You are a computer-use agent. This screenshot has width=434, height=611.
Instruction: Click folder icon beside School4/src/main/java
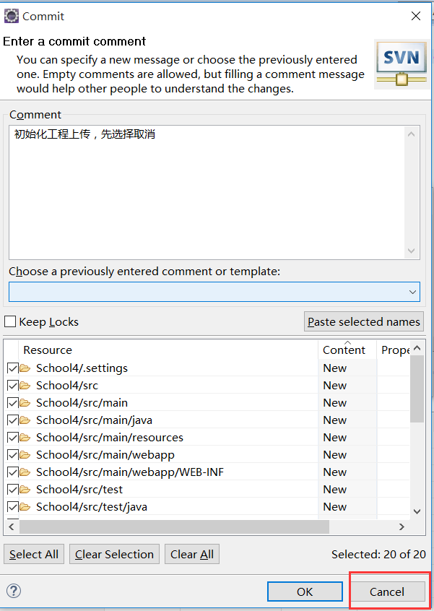click(25, 420)
